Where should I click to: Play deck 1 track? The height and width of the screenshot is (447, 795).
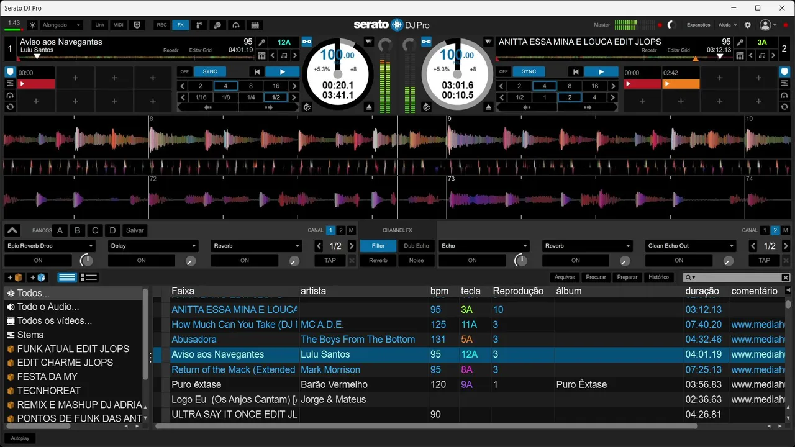283,71
